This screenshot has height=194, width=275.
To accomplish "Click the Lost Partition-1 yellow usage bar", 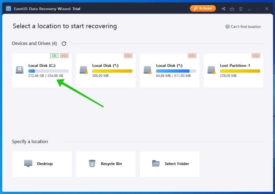I will coord(240,71).
